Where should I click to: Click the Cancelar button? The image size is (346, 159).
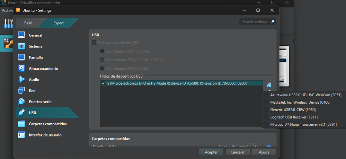pos(238,152)
